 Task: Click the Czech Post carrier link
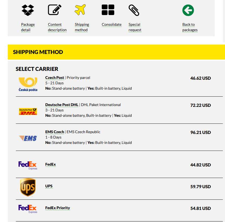(55, 78)
